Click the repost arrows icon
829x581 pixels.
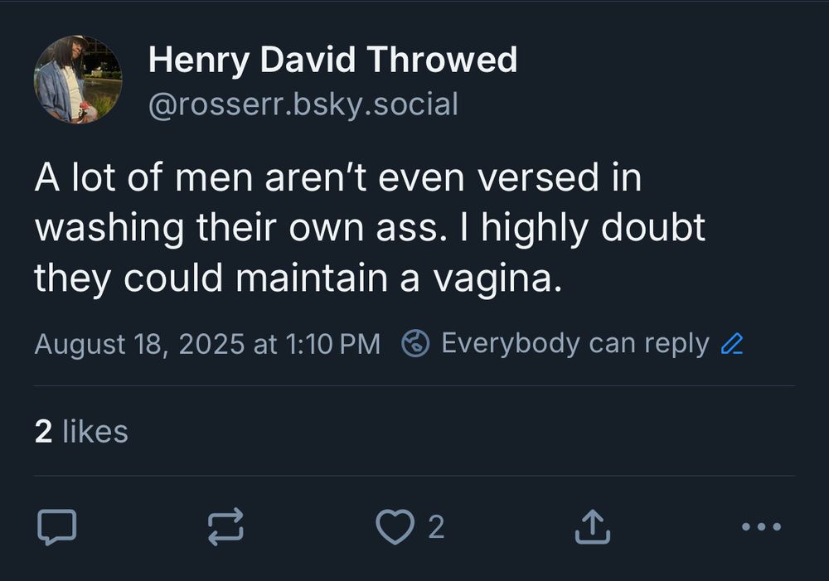(226, 526)
